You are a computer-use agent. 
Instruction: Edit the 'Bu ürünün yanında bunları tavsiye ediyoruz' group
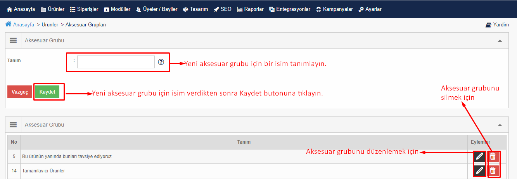480,156
